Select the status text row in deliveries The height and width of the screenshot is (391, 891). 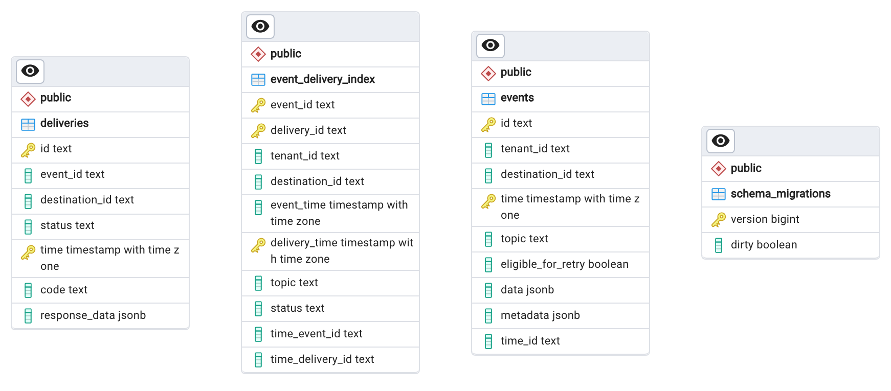click(68, 225)
